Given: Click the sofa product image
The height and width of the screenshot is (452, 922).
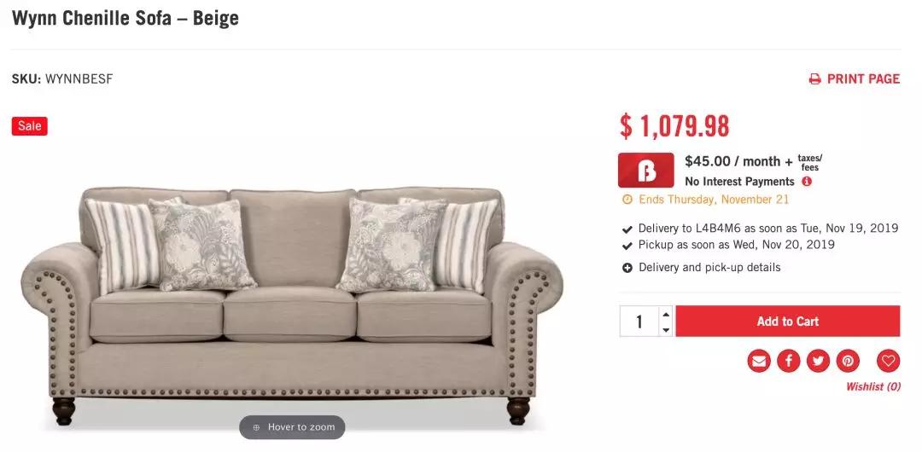Looking at the screenshot, I should point(292,304).
